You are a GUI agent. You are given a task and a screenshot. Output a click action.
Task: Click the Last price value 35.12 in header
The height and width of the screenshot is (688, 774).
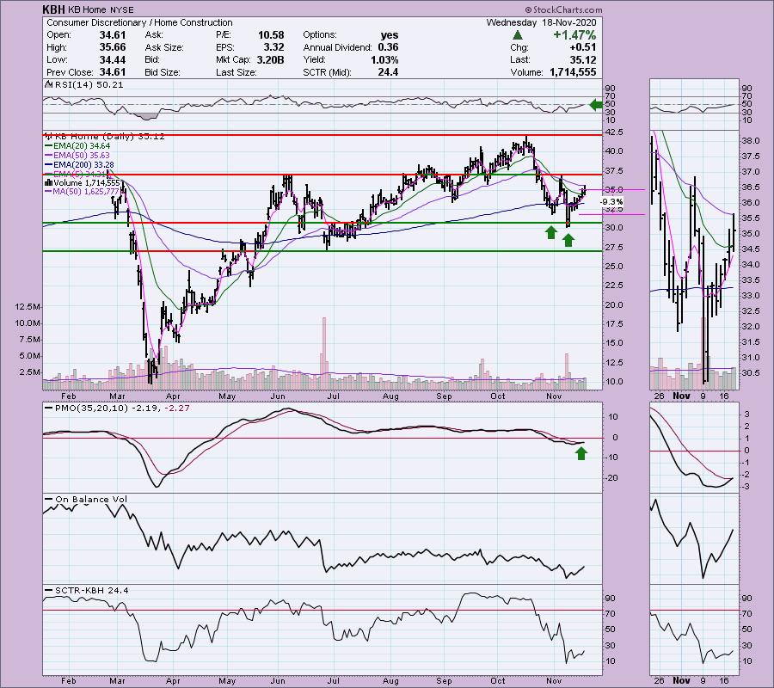point(582,59)
